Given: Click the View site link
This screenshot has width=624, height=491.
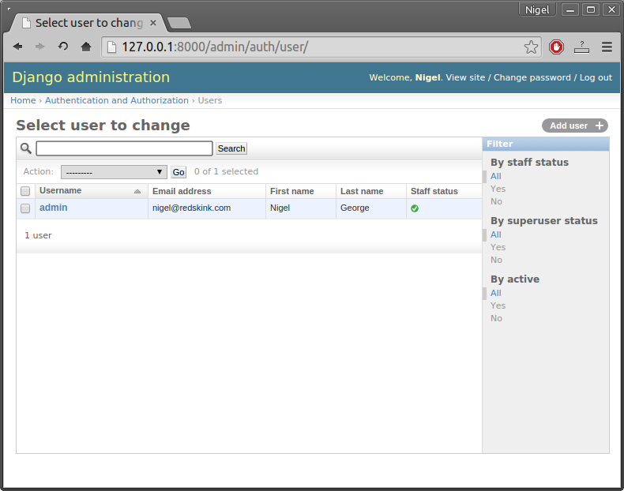Looking at the screenshot, I should (x=465, y=77).
